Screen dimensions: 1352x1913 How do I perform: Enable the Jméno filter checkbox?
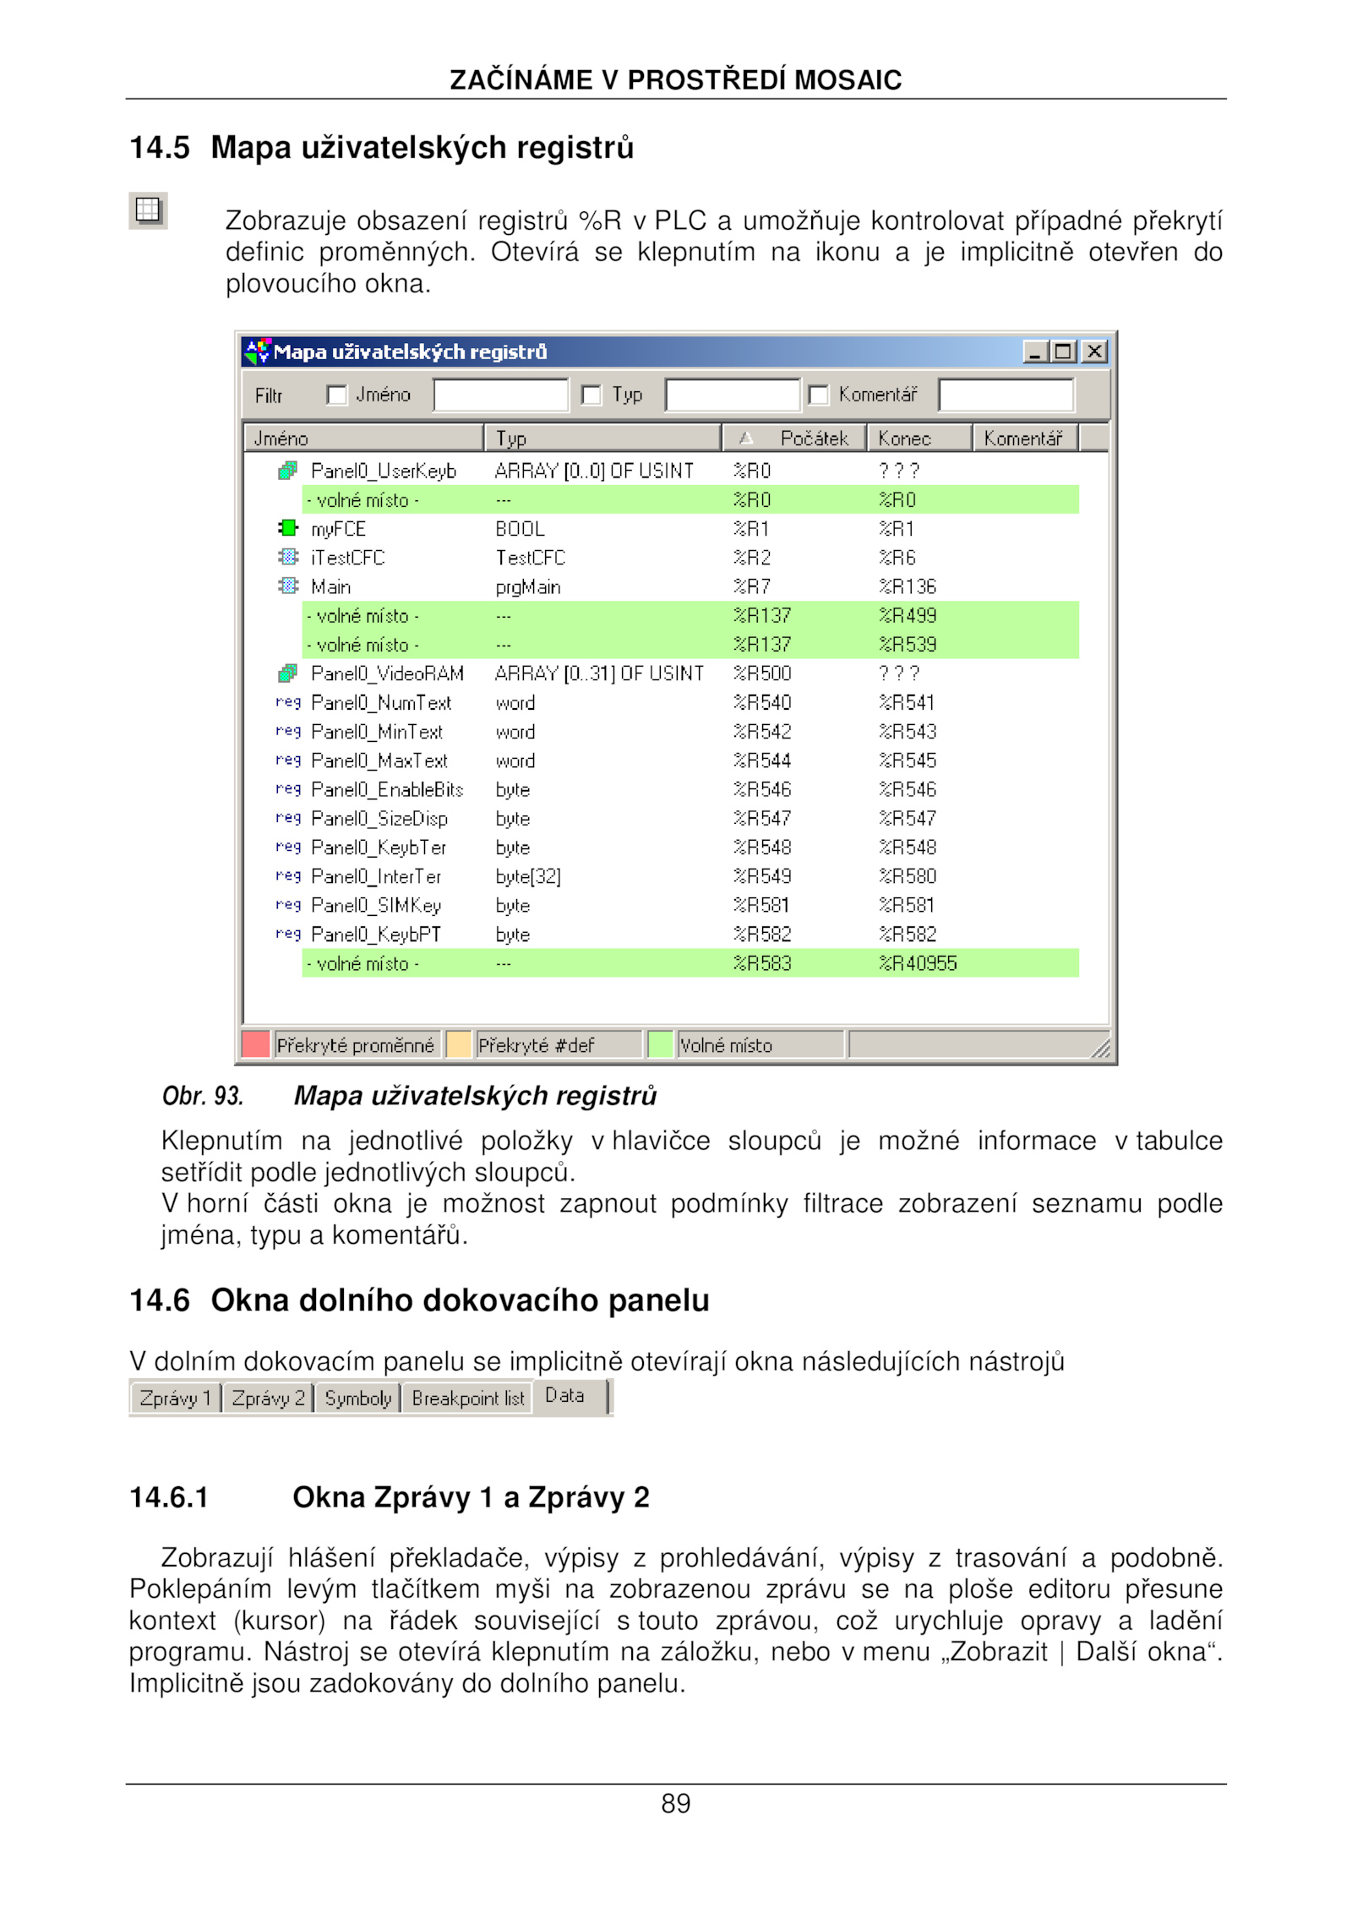336,395
